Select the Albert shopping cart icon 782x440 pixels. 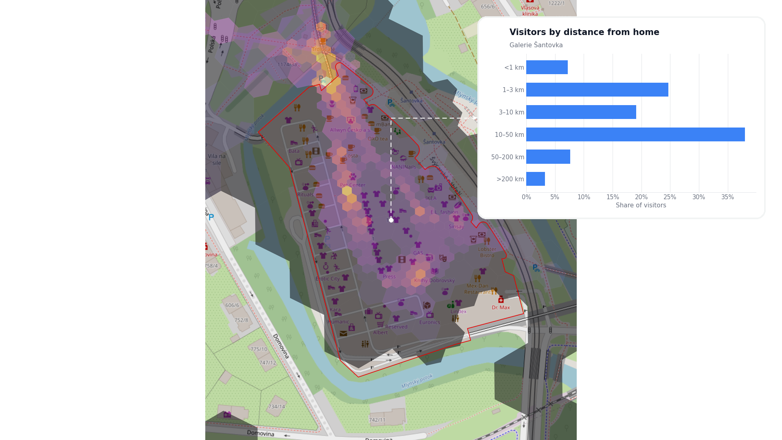pyautogui.click(x=380, y=325)
